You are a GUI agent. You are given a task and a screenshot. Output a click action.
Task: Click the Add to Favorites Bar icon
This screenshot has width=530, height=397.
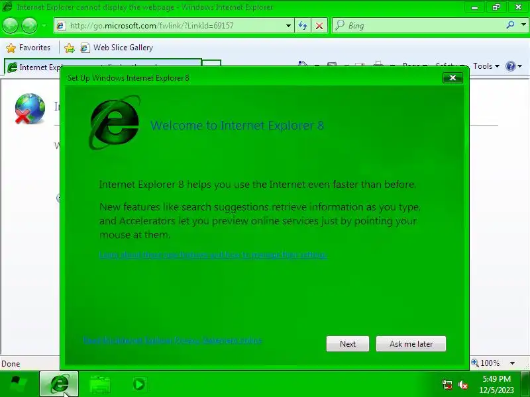pos(70,48)
